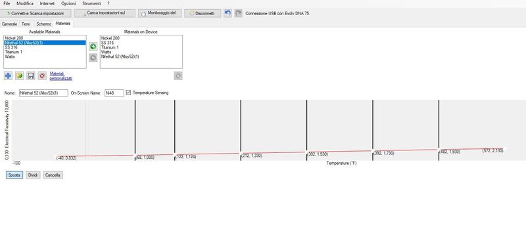This screenshot has height=237, width=526.
Task: Click the redo arrow icon
Action: point(238,13)
